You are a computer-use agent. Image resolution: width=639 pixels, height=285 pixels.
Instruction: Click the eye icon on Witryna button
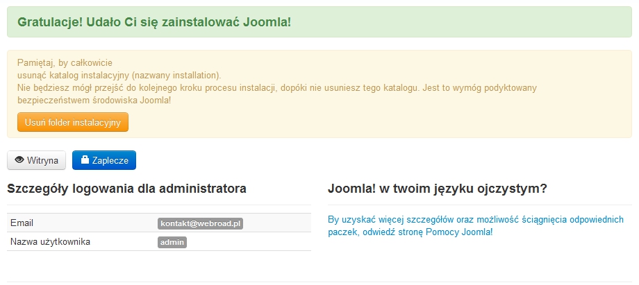coord(19,160)
